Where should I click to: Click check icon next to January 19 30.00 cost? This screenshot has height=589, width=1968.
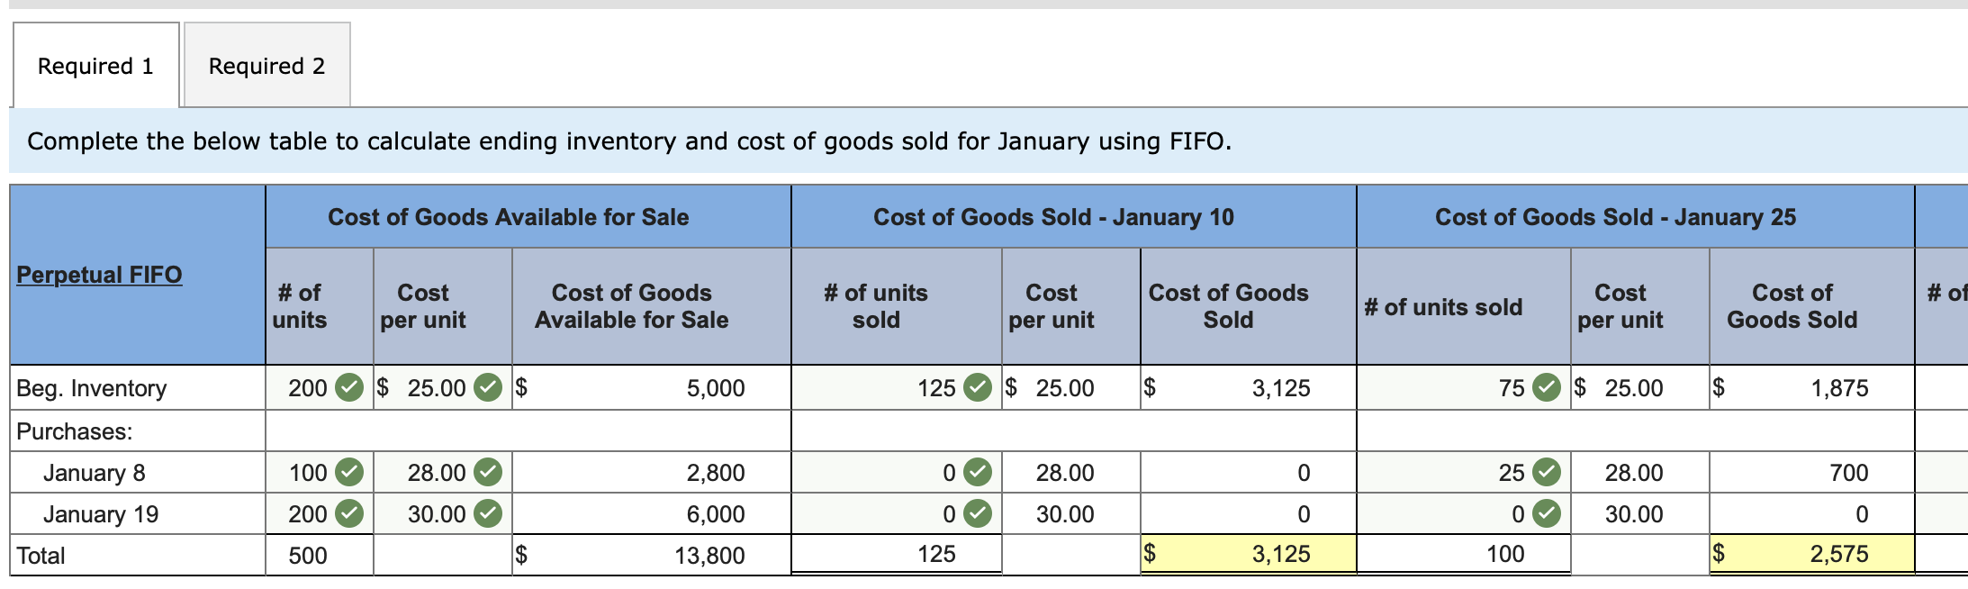point(488,513)
